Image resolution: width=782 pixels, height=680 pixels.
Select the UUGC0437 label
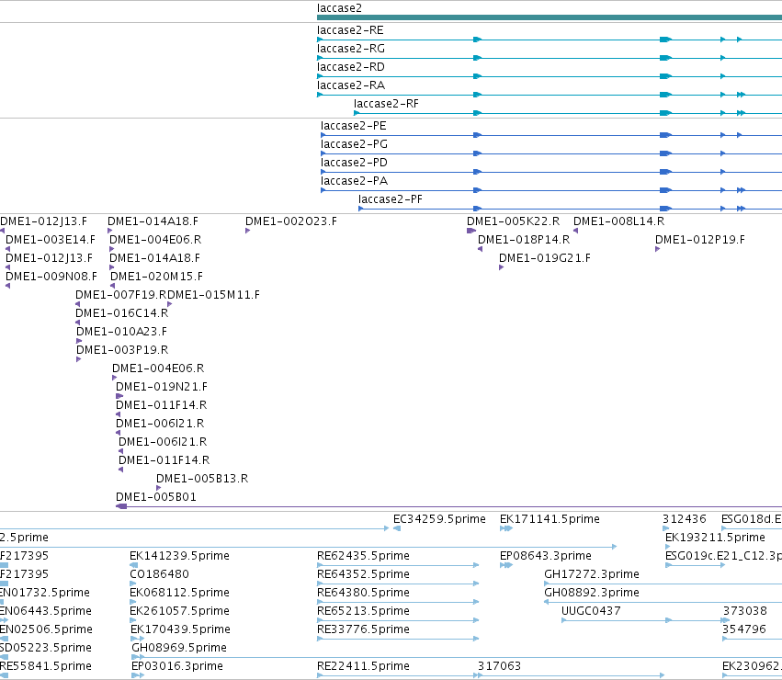pos(591,611)
